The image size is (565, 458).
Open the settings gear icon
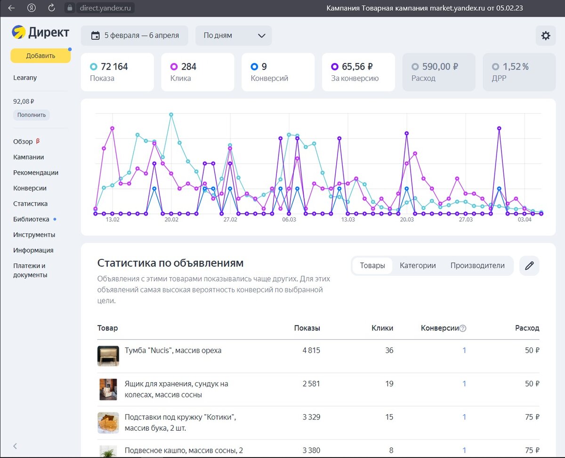coord(546,36)
